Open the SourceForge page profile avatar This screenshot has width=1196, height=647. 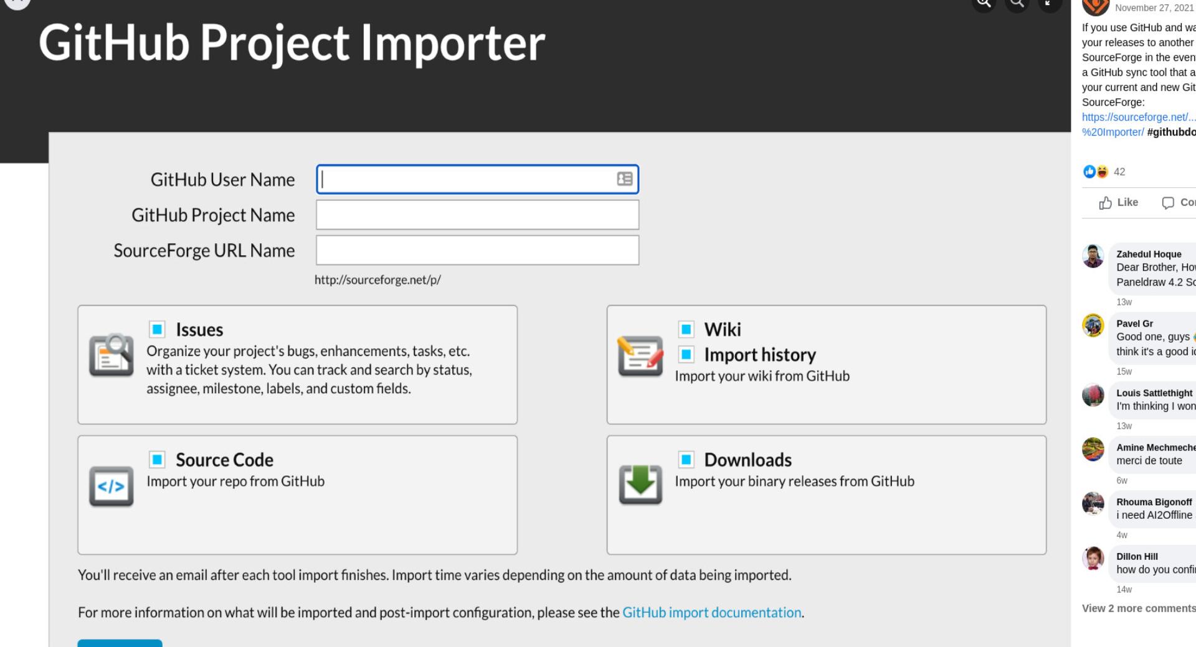coord(1096,6)
